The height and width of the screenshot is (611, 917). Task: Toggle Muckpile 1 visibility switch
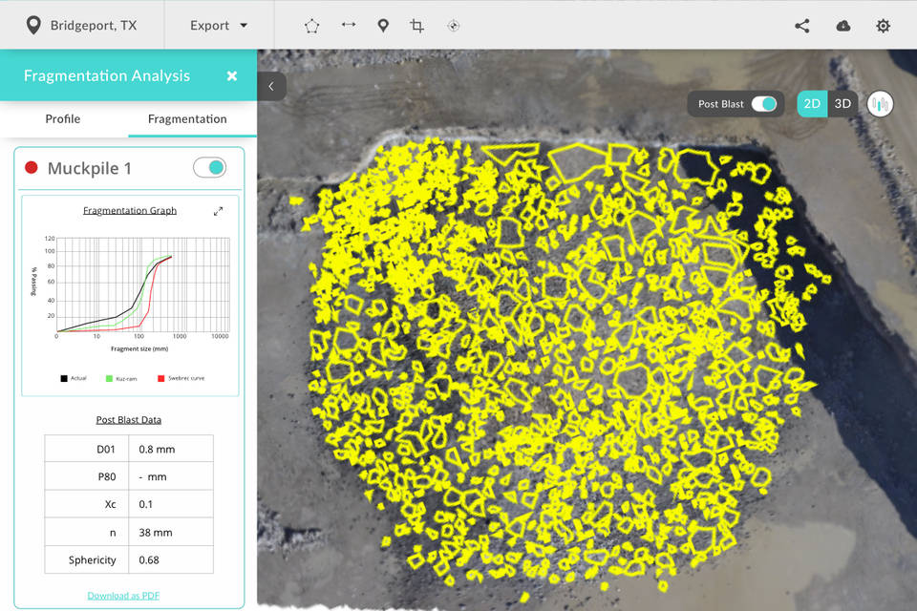coord(209,168)
